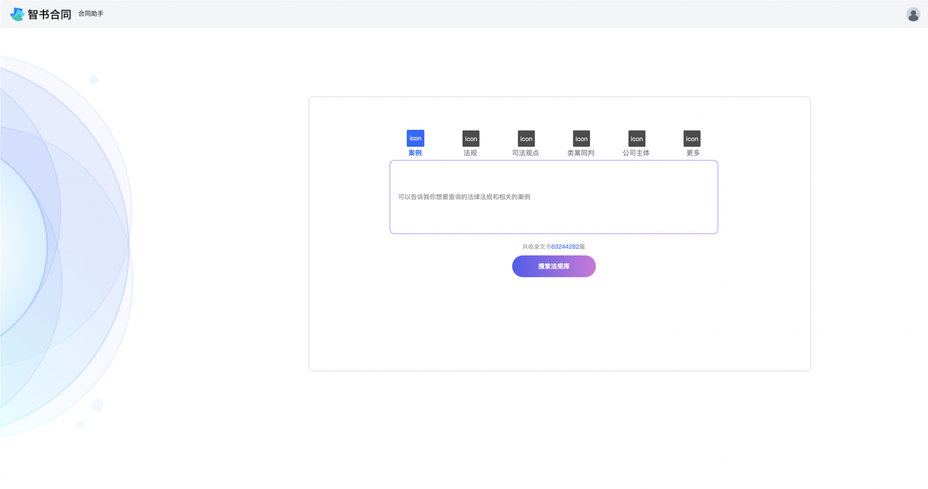928x489 pixels.
Task: Focus the legal query text input box
Action: (554, 197)
